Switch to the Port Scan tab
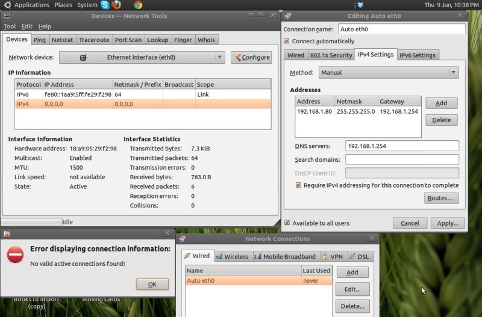Screen dimensions: 482x317 pos(128,40)
